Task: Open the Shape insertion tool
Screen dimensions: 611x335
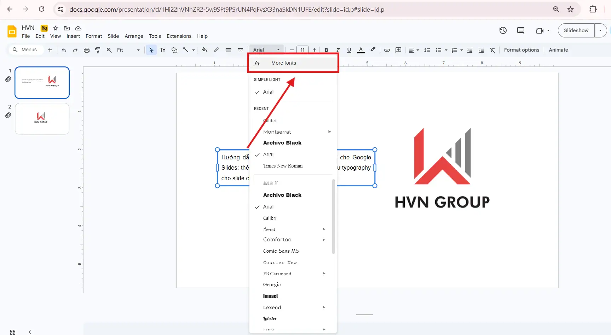Action: click(174, 50)
